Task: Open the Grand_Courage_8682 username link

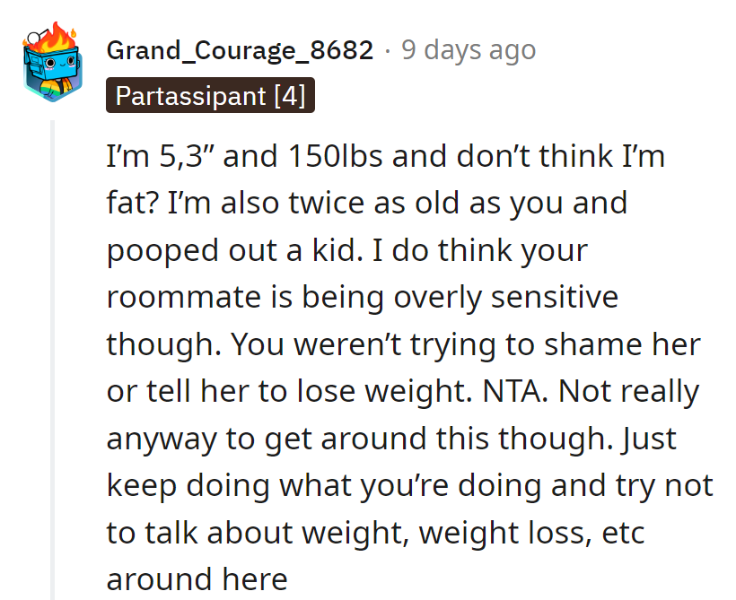Action: coord(240,50)
